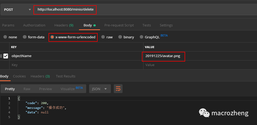
Task: Switch to Pretty response view
Action: (10, 89)
